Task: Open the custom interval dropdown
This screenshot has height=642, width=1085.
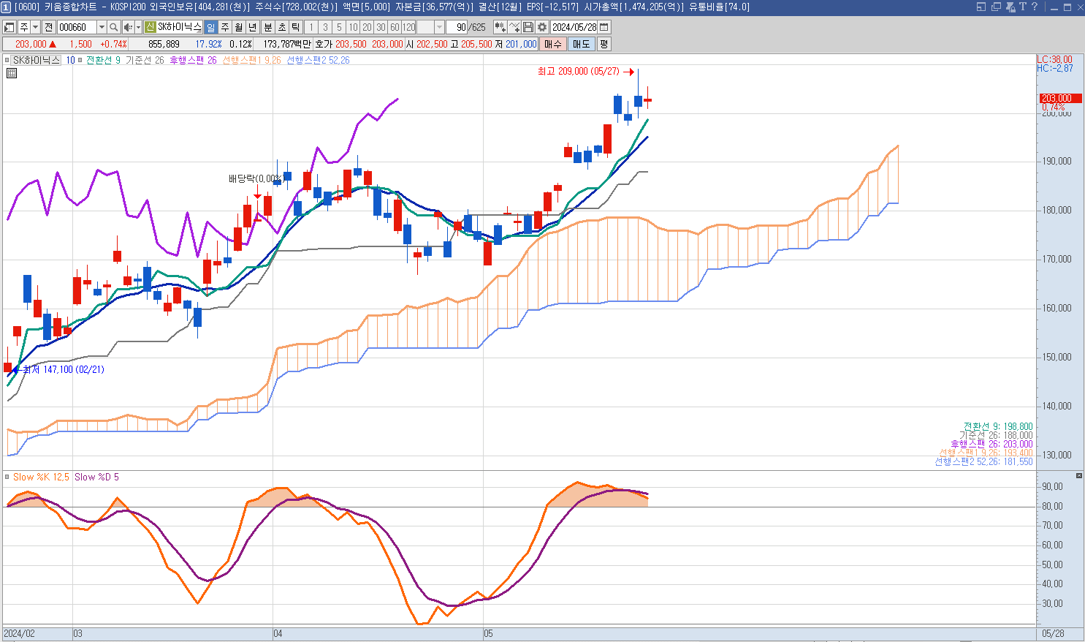Action: [439, 27]
